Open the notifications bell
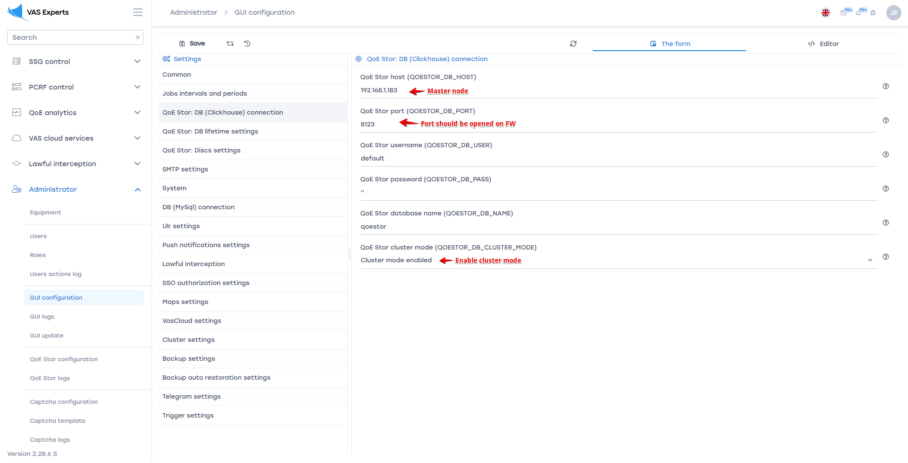908x463 pixels. (x=858, y=13)
